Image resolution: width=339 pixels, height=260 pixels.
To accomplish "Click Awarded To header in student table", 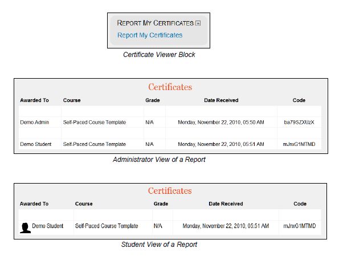I will [x=34, y=204].
